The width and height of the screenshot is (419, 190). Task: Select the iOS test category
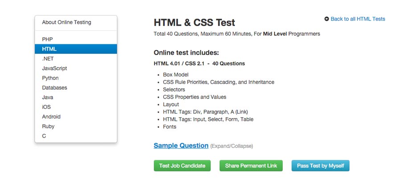[x=46, y=107]
